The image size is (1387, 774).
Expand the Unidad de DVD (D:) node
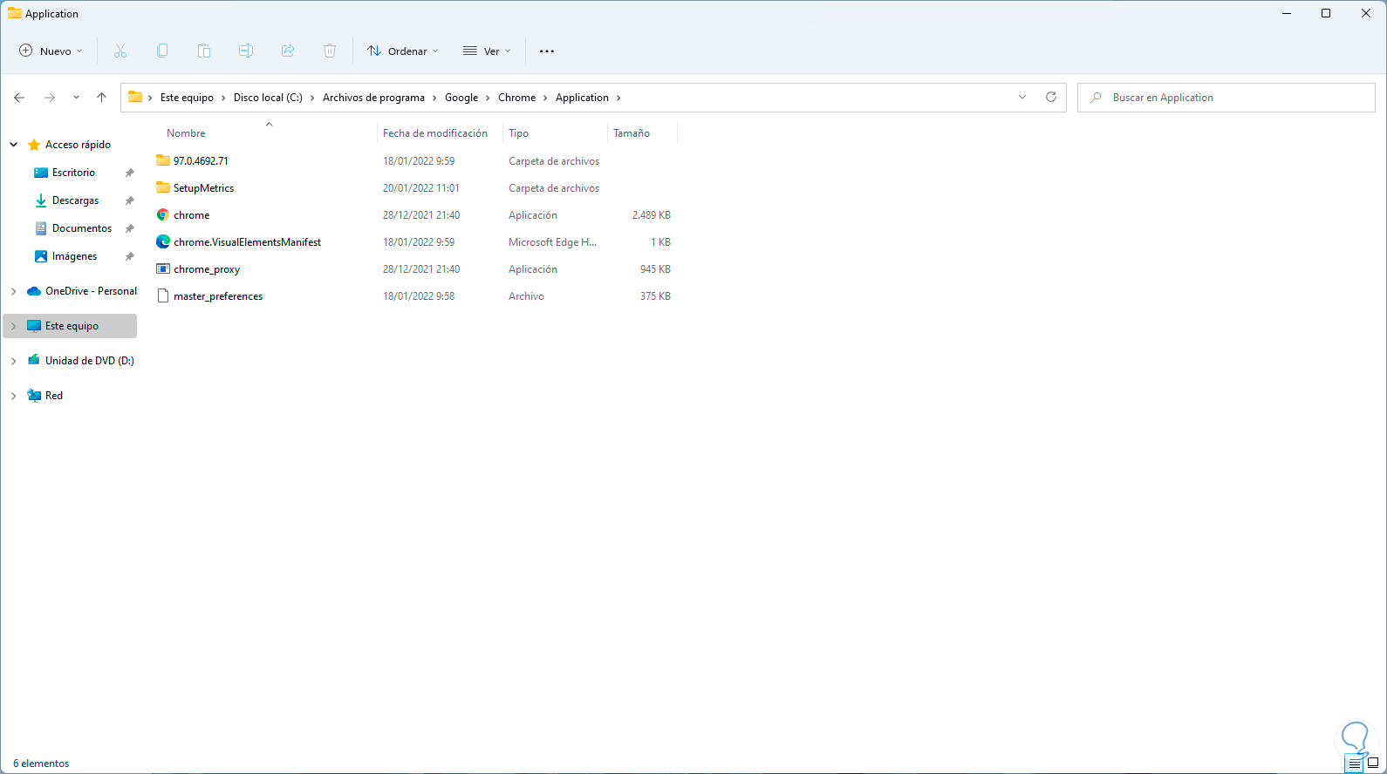(14, 361)
